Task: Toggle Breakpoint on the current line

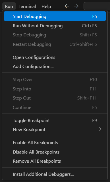Action: pos(55,120)
